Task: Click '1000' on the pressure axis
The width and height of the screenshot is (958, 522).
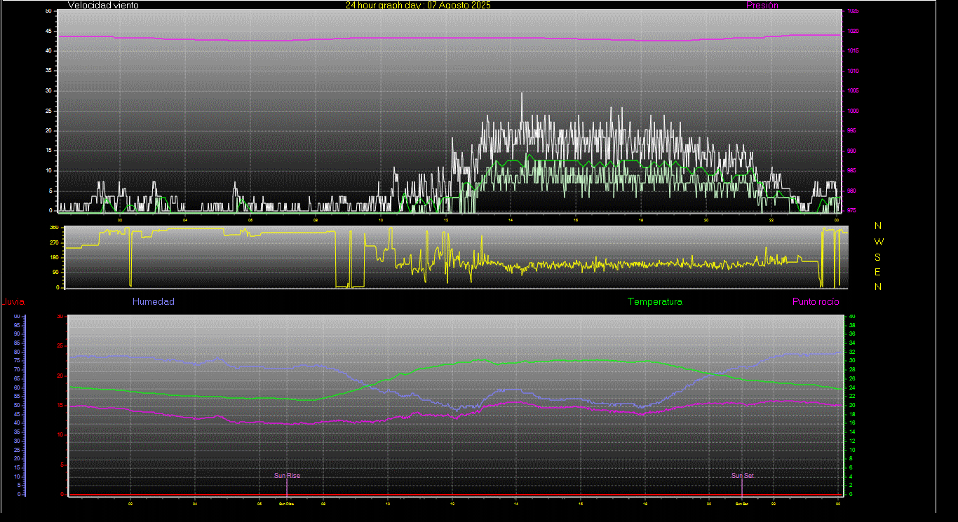Action: [x=853, y=111]
